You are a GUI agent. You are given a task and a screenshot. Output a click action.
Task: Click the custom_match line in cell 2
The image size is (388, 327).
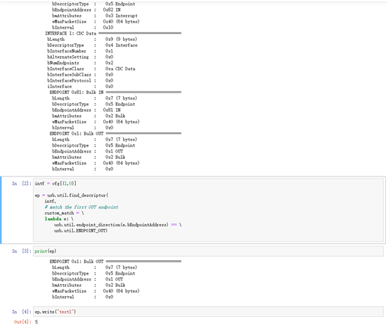(x=64, y=213)
